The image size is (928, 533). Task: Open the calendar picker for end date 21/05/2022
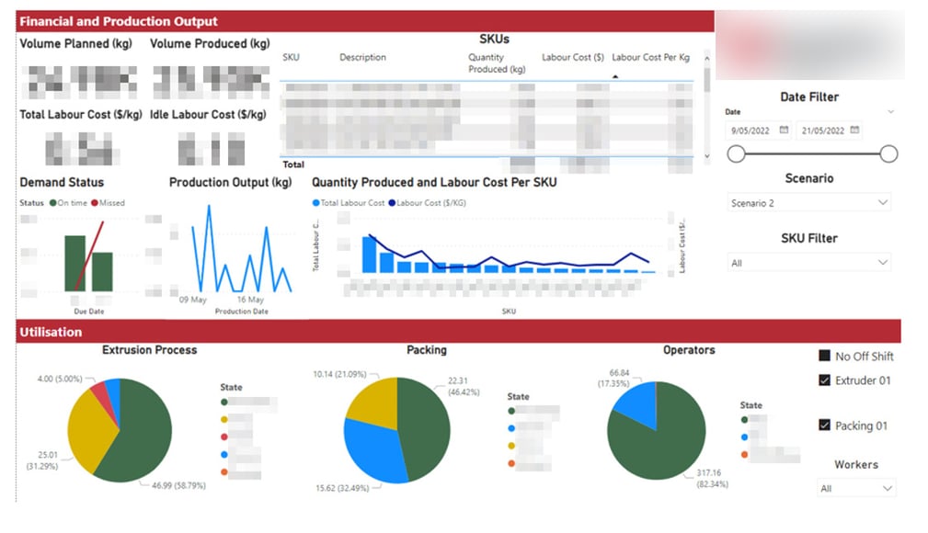[854, 130]
